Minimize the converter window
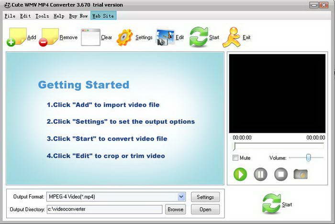 (314, 5)
